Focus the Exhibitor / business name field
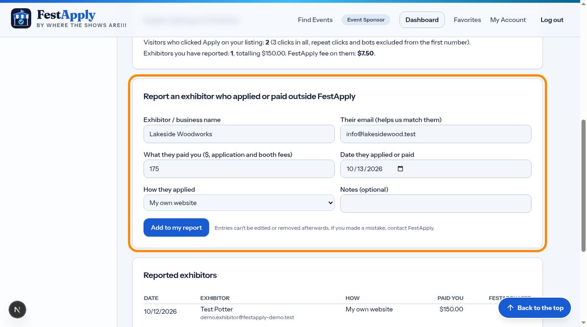 pos(239,134)
